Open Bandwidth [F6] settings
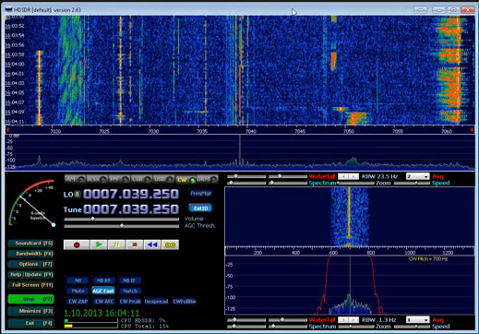 [x=31, y=254]
